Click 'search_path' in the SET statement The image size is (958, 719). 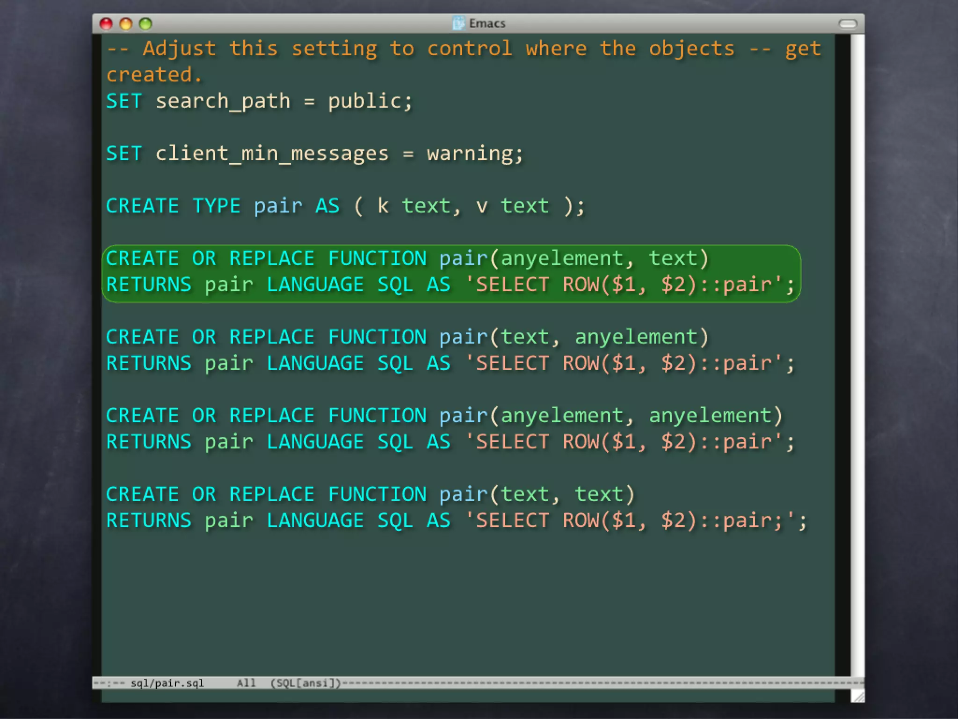[x=223, y=101]
